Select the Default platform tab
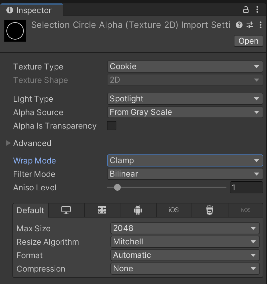267x284 pixels. [31, 210]
